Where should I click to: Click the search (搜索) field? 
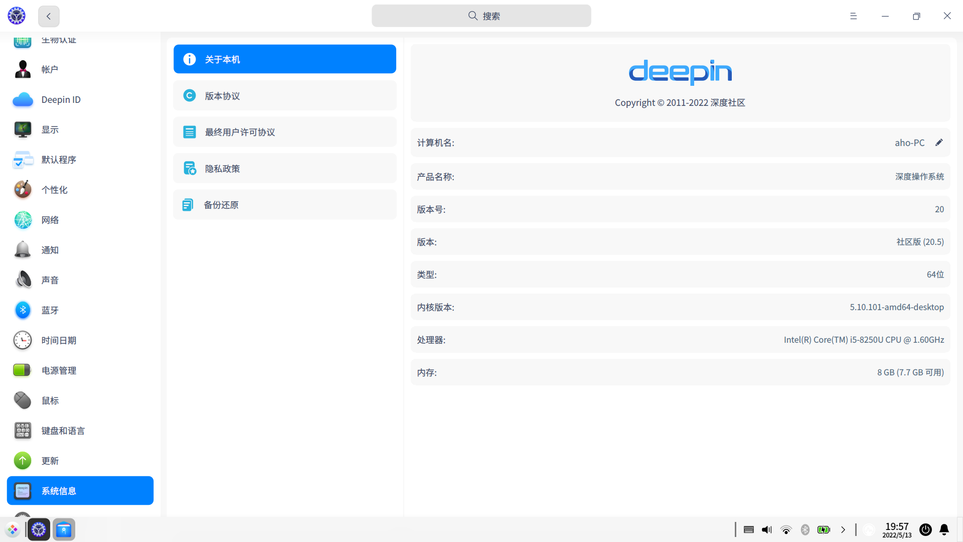point(481,16)
